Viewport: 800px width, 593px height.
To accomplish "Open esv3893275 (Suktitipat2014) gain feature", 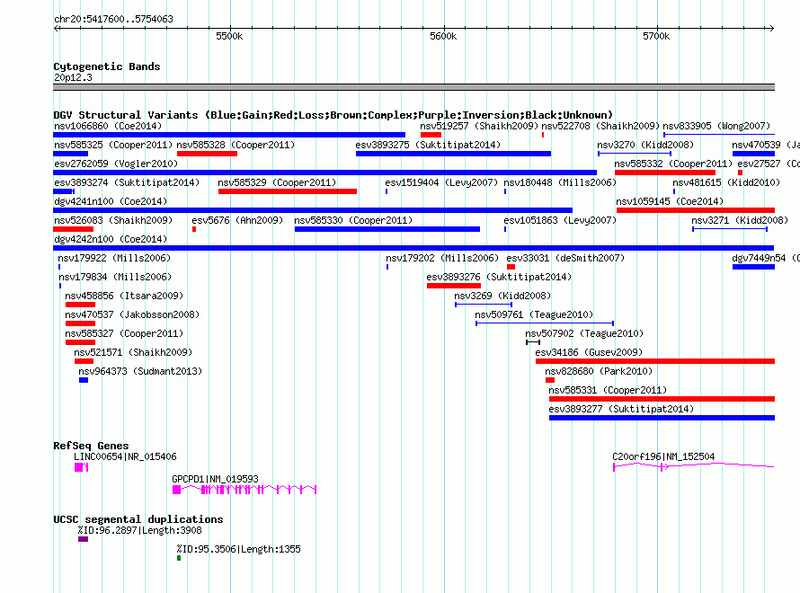I will click(x=454, y=154).
